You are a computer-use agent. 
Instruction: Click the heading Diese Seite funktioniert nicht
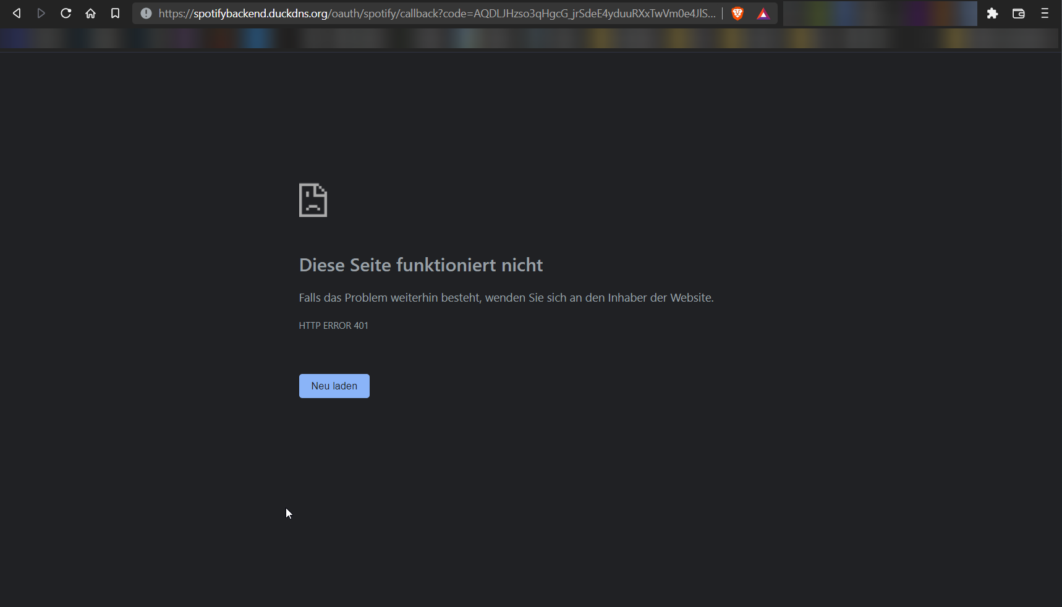coord(420,265)
